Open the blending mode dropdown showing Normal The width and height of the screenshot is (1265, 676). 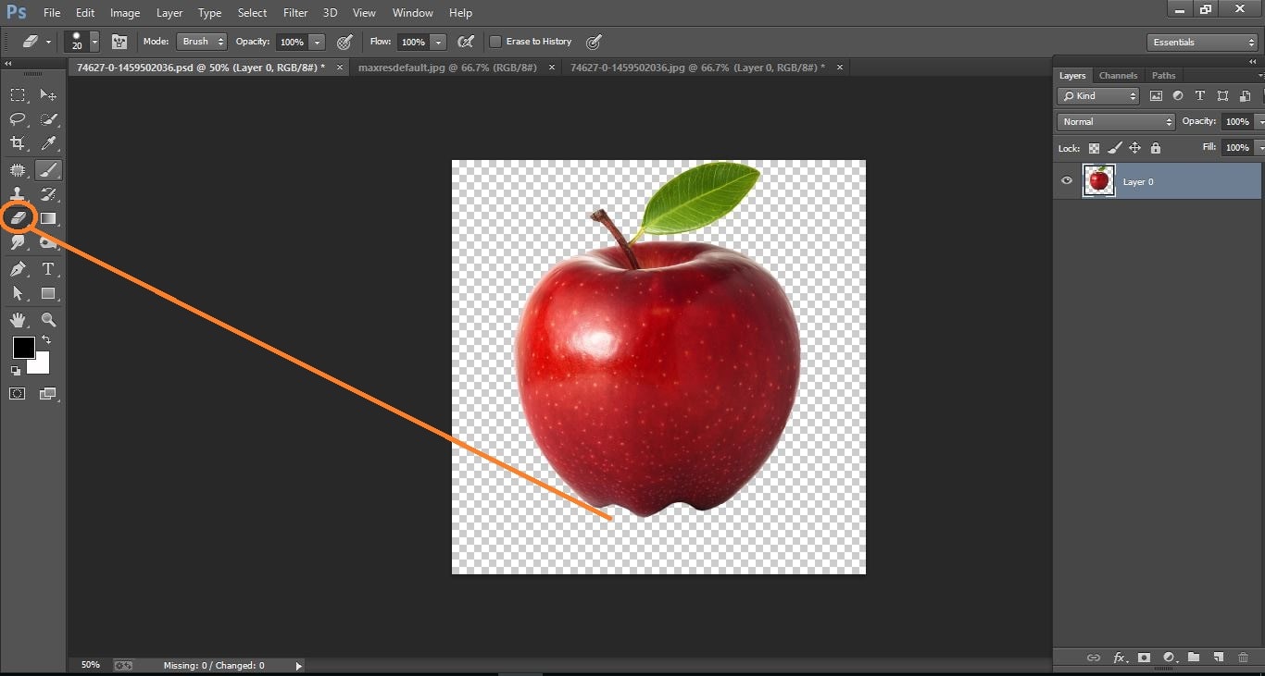[1115, 121]
